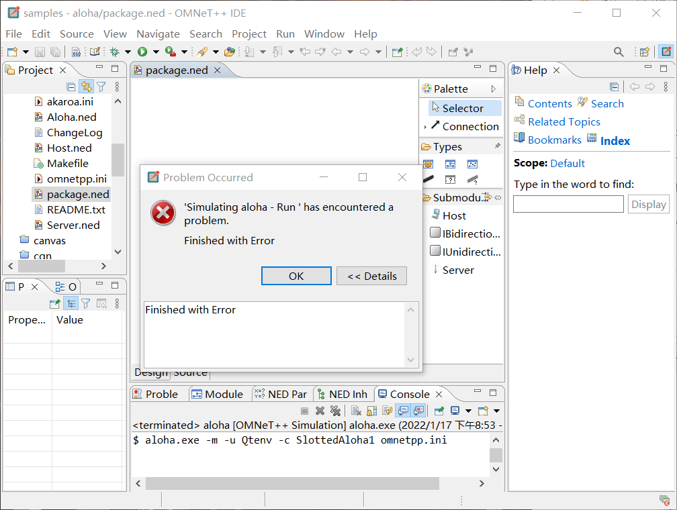Open the Navigate menu
The height and width of the screenshot is (510, 677).
158,34
